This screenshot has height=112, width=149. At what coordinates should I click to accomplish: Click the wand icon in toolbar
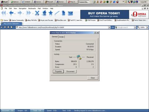tap(57, 13)
